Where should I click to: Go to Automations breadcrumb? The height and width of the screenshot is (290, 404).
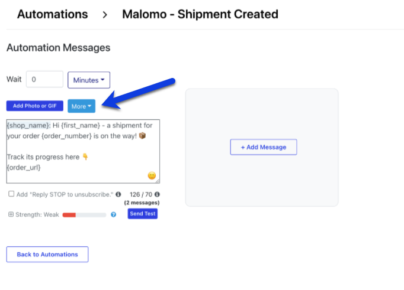tap(53, 14)
